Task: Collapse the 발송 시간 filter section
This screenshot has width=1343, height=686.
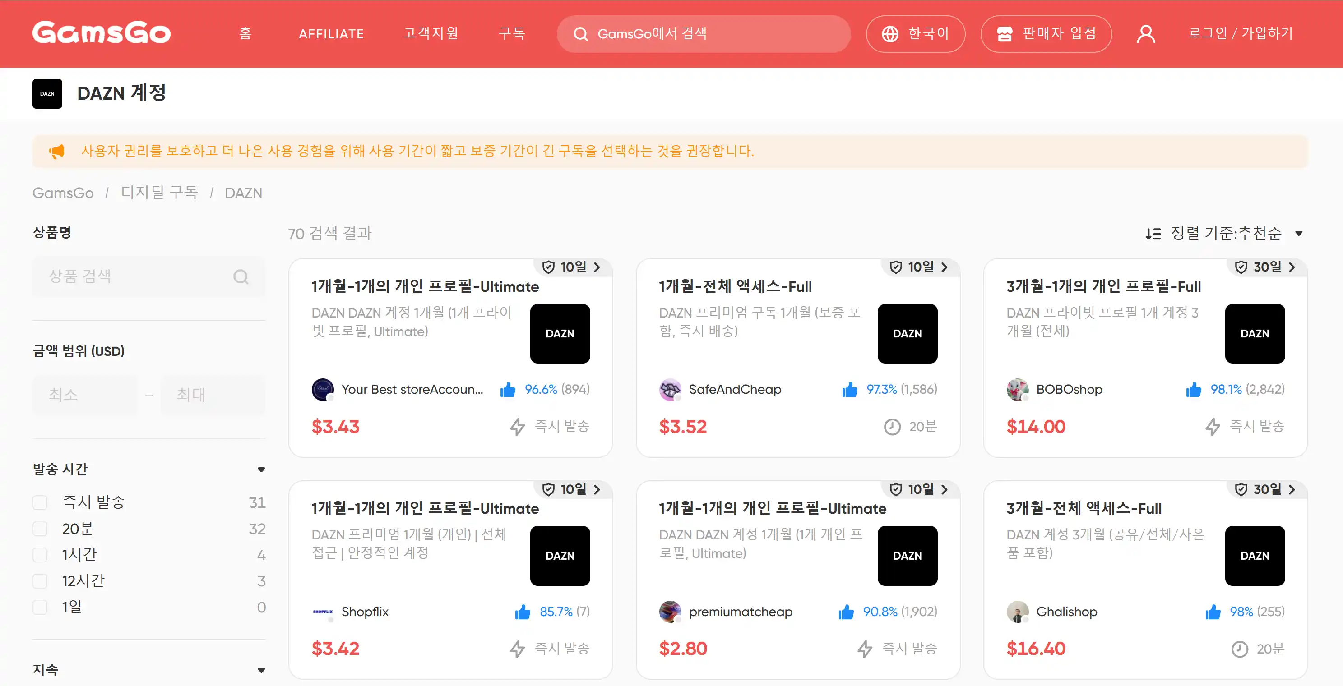Action: point(261,470)
